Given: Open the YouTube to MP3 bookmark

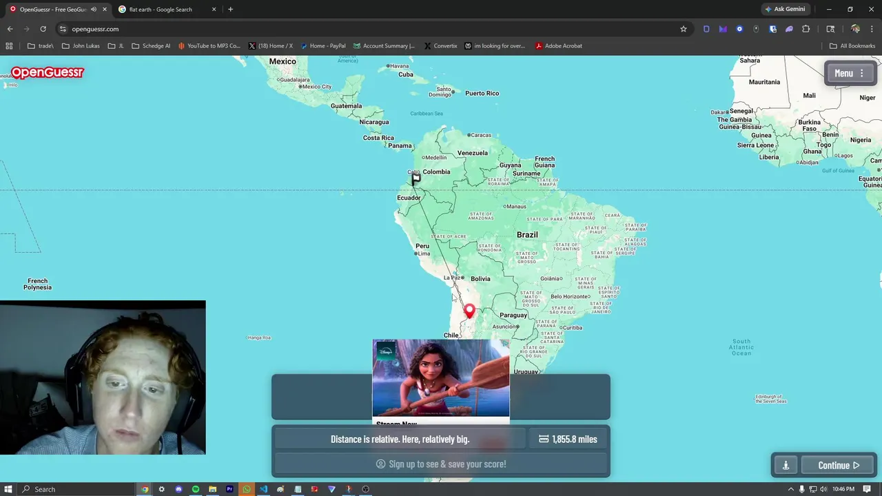Looking at the screenshot, I should click(x=209, y=46).
